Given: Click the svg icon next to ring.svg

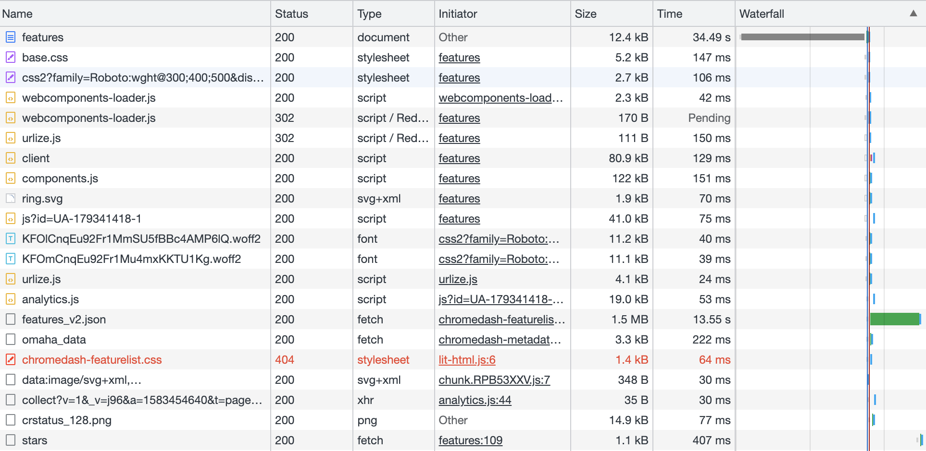Looking at the screenshot, I should pyautogui.click(x=10, y=198).
